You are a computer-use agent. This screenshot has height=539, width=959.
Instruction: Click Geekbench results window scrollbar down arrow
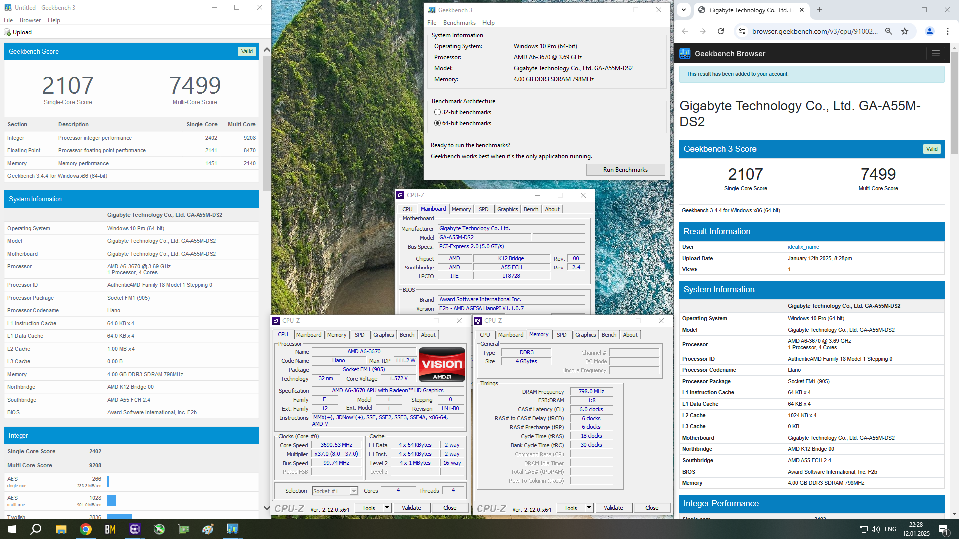pyautogui.click(x=267, y=508)
